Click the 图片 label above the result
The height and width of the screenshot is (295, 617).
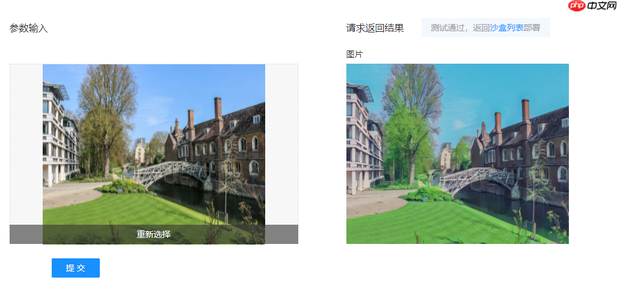355,54
